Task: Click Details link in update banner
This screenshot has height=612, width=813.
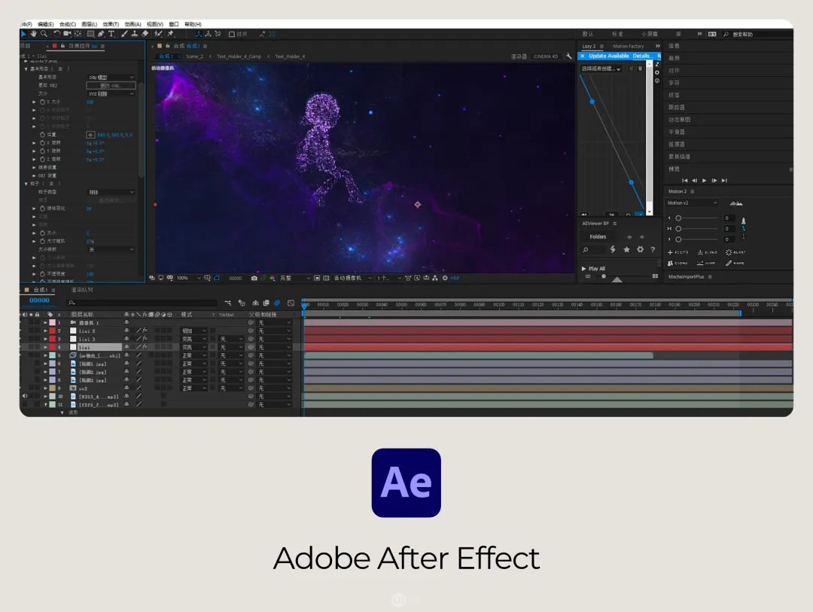Action: click(x=641, y=56)
